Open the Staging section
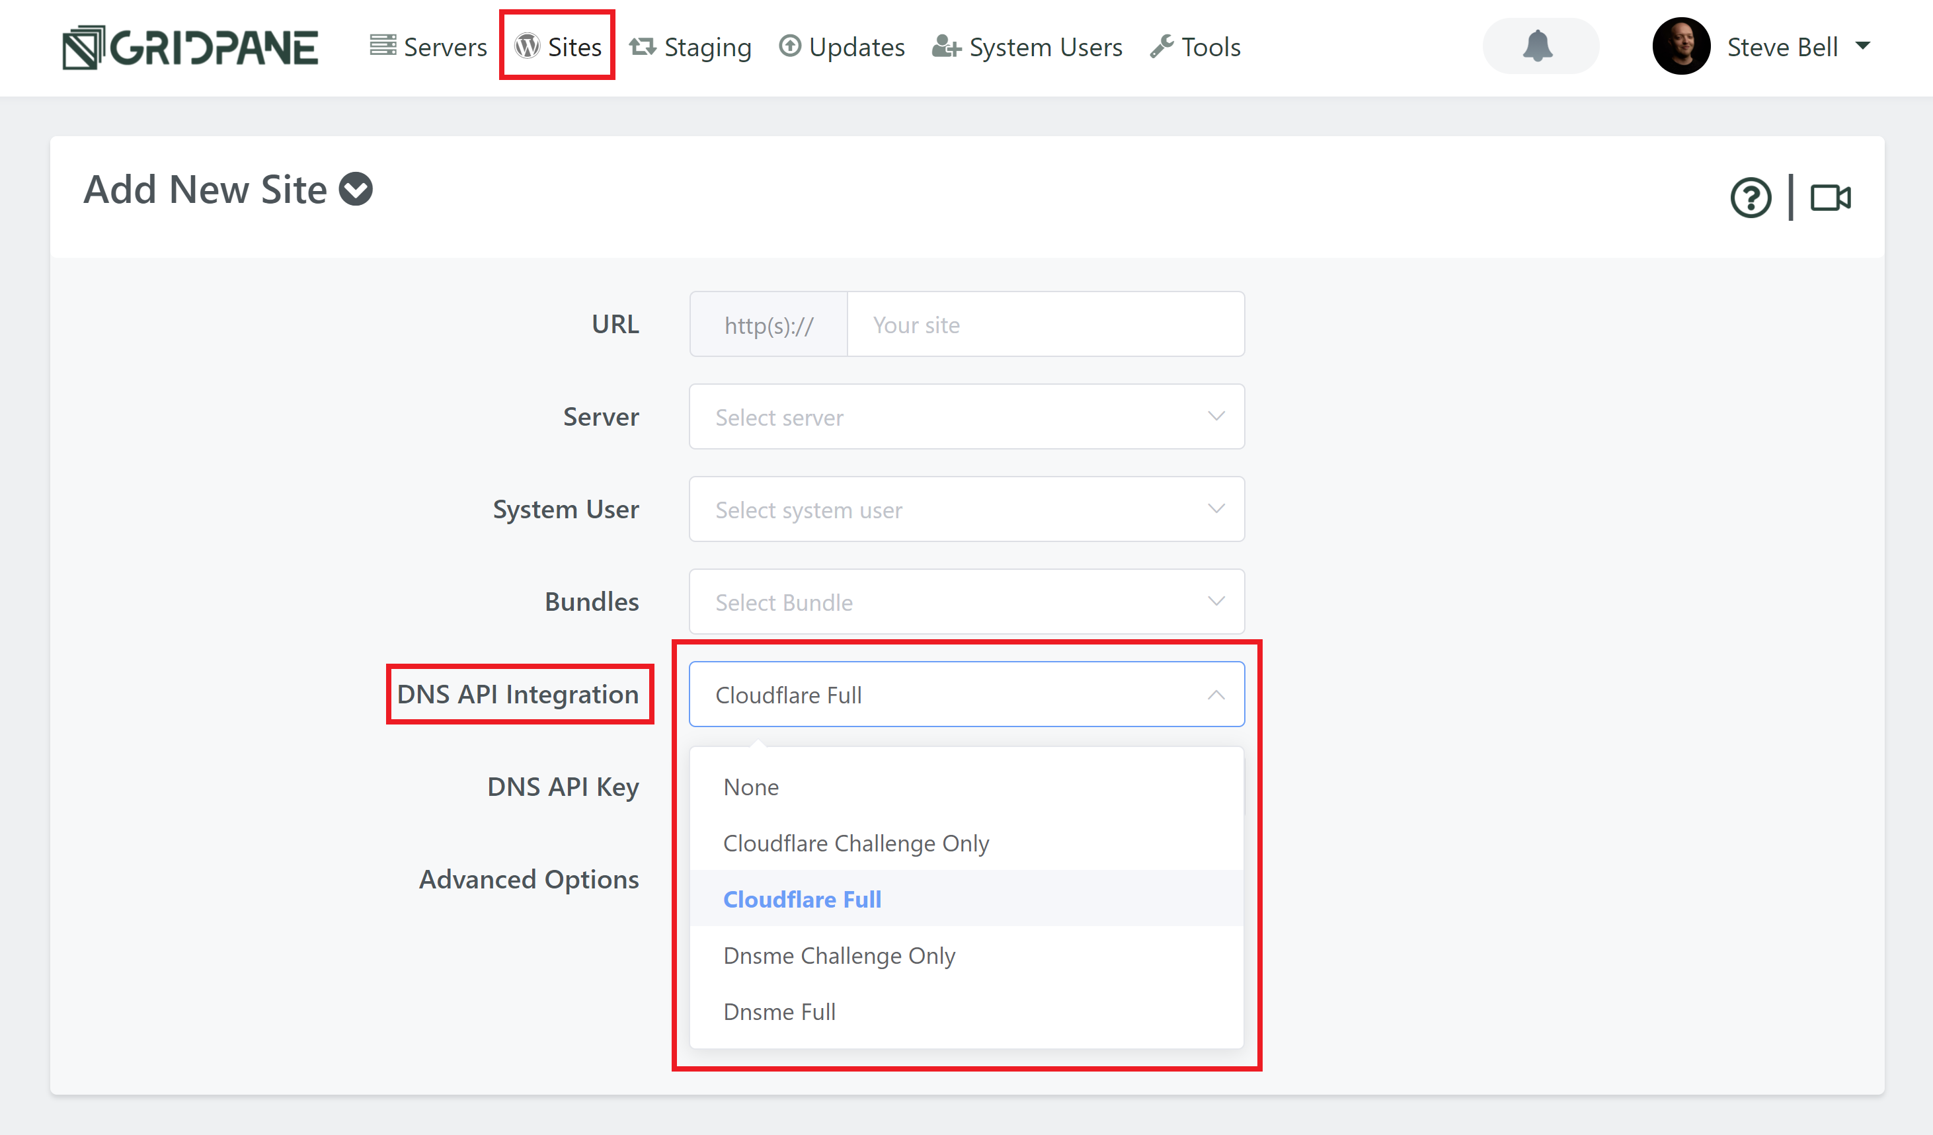The image size is (1933, 1135). point(690,47)
